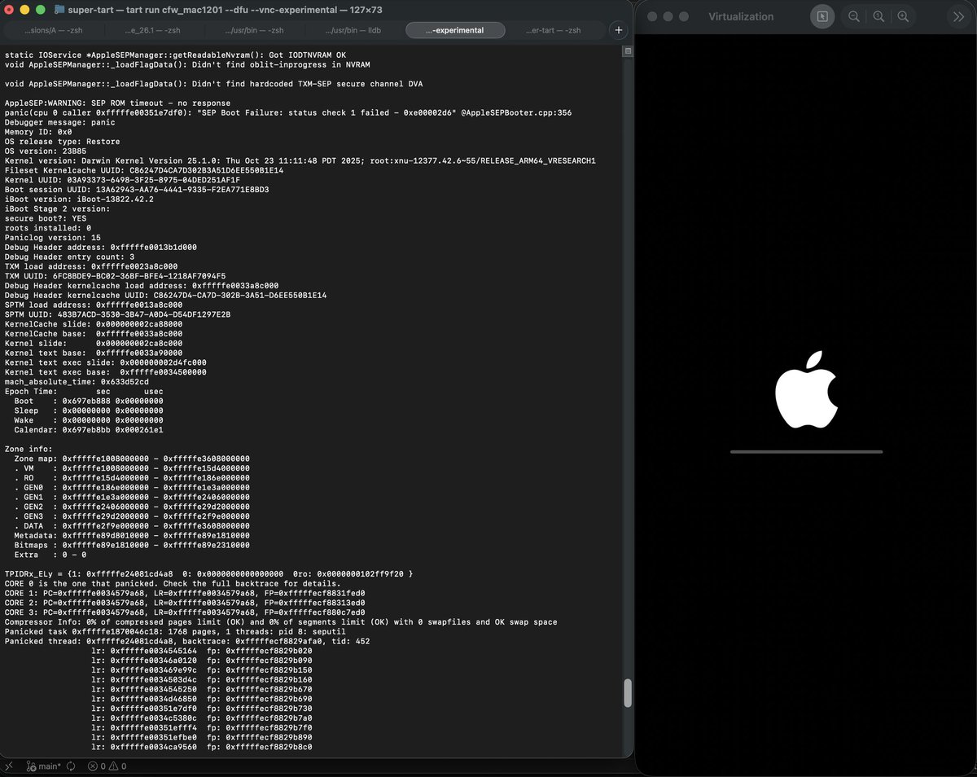Click the 'mach_absolute_time: 0x633d52cd' line
The width and height of the screenshot is (977, 777).
(x=77, y=381)
